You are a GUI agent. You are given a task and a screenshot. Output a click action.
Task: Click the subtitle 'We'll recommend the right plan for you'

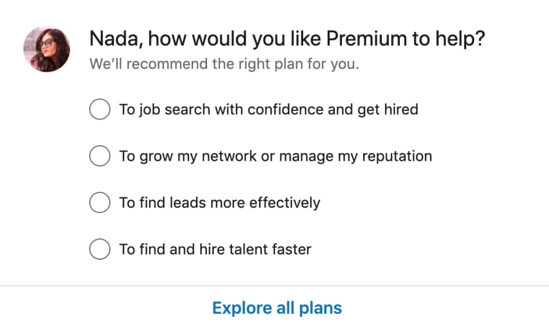(224, 64)
